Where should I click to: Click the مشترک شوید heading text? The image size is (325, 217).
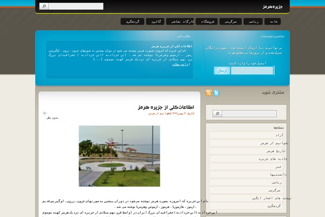pyautogui.click(x=273, y=92)
